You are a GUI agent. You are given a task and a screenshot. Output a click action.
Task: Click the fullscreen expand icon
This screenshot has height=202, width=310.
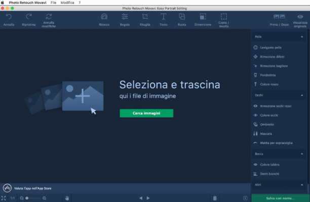pos(4,198)
